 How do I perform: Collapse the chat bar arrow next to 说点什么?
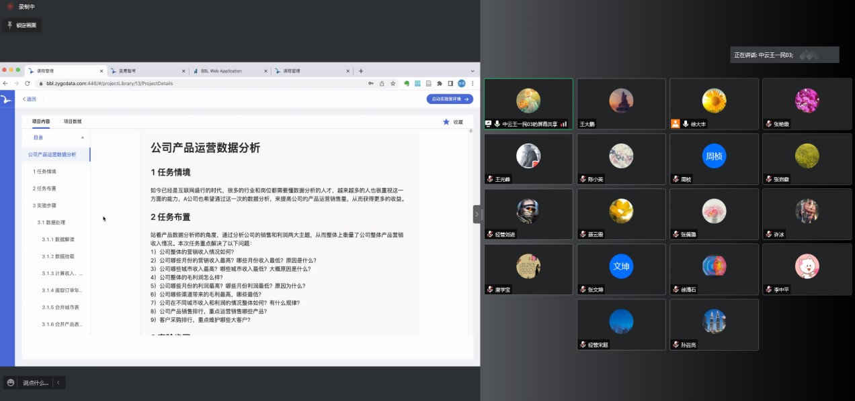click(58, 383)
